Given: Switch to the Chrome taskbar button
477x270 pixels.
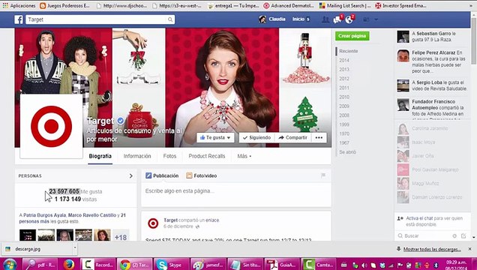Looking at the screenshot, I should pyautogui.click(x=134, y=265).
